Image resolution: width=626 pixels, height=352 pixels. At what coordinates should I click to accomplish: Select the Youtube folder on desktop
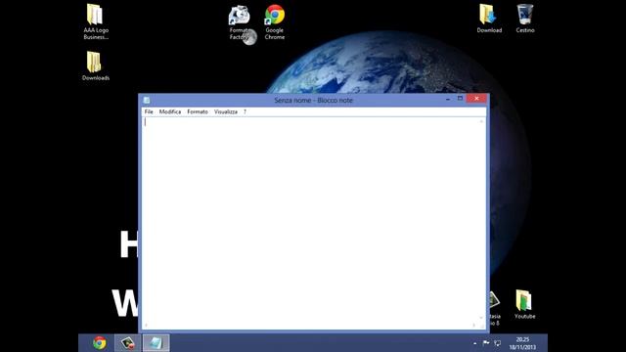[524, 304]
